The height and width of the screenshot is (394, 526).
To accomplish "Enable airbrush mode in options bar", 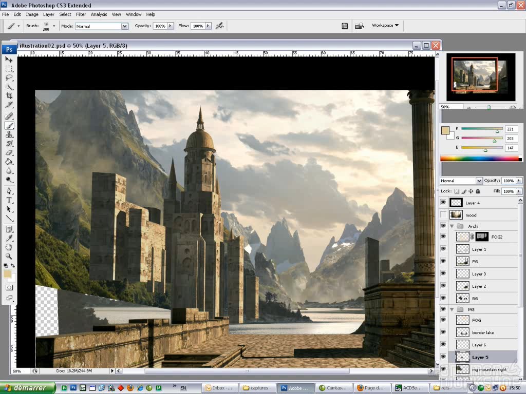I will (220, 26).
